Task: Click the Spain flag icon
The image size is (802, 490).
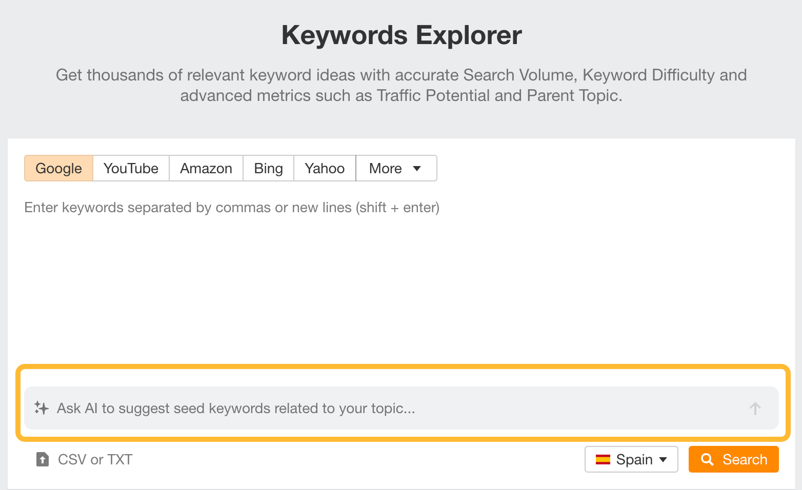Action: click(604, 459)
